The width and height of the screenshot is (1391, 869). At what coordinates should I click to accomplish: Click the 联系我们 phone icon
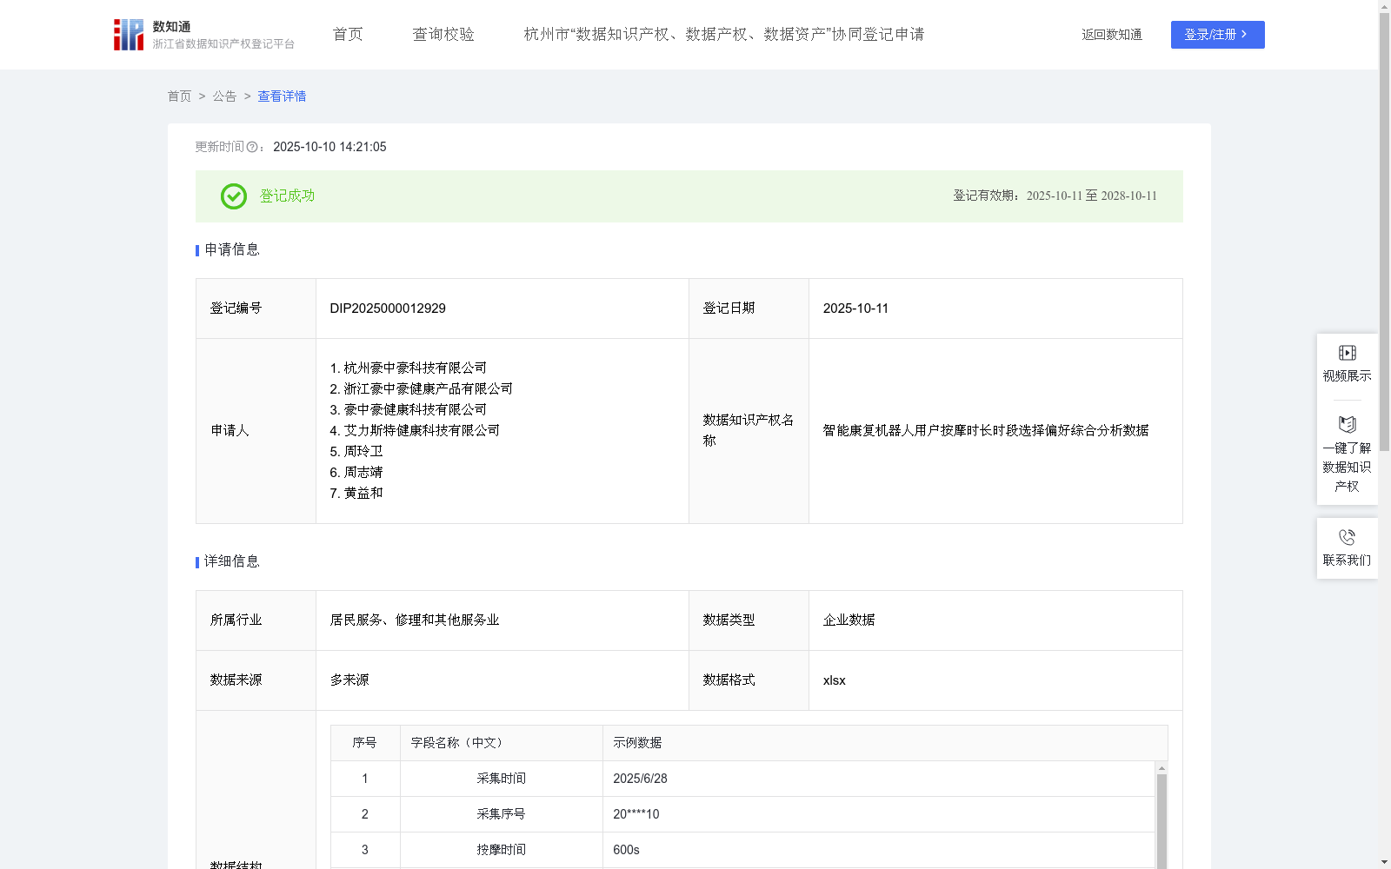click(x=1347, y=537)
